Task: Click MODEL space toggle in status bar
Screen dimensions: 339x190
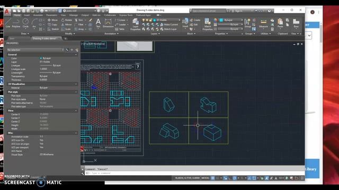Action: 206,178
